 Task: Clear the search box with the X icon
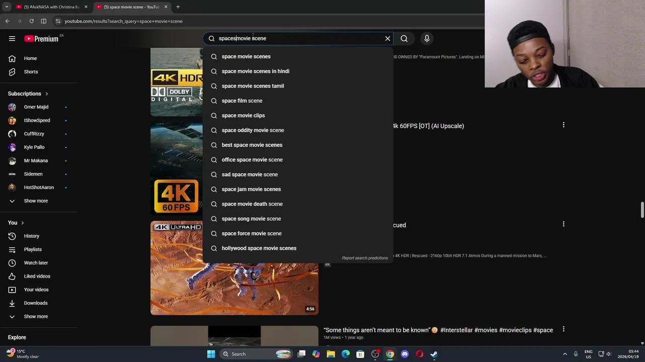pyautogui.click(x=388, y=38)
